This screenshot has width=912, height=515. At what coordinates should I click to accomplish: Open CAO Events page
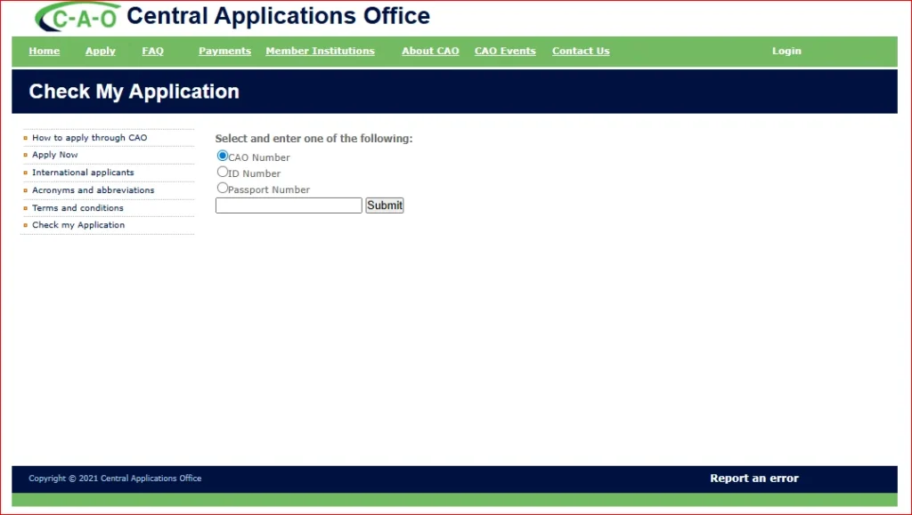[505, 51]
